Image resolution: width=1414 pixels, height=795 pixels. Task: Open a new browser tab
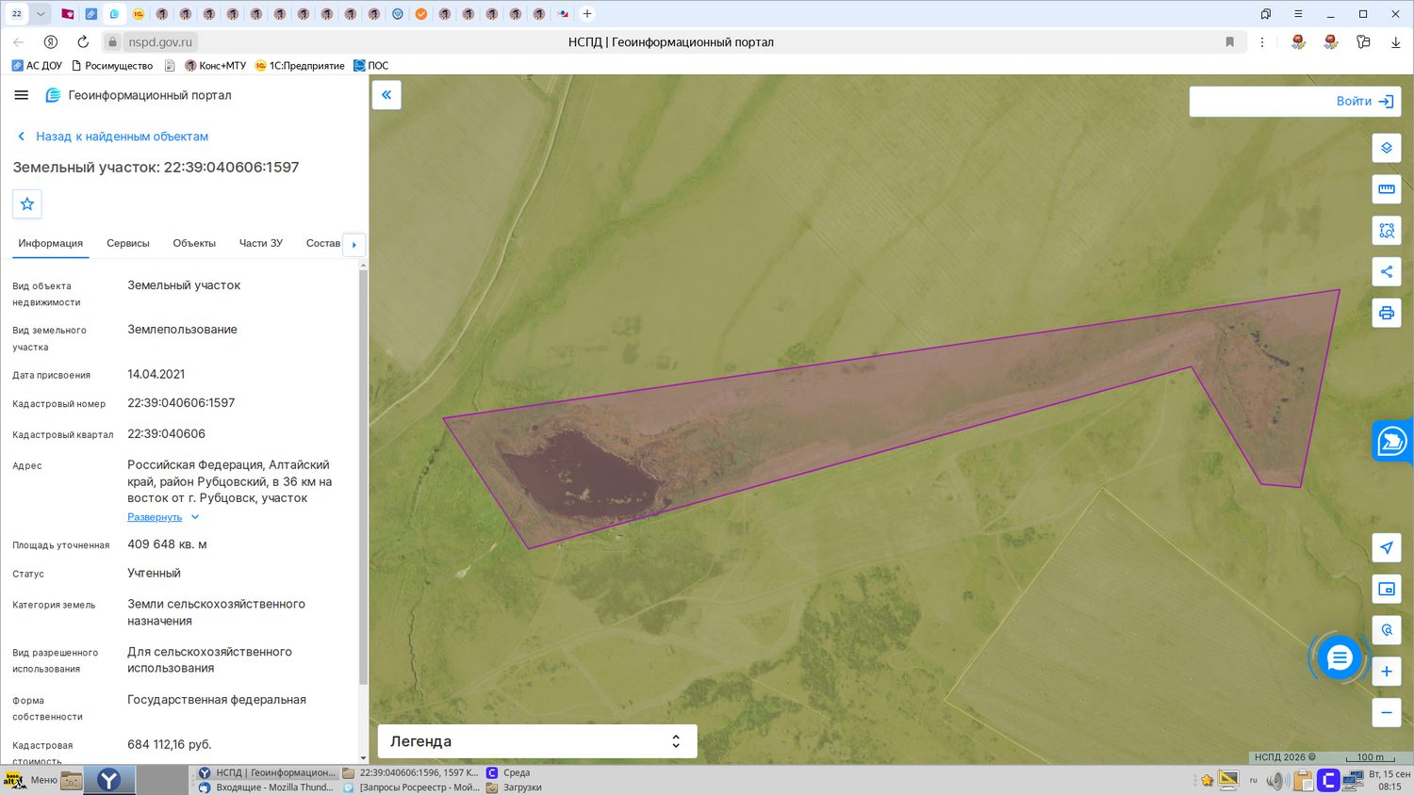click(587, 14)
